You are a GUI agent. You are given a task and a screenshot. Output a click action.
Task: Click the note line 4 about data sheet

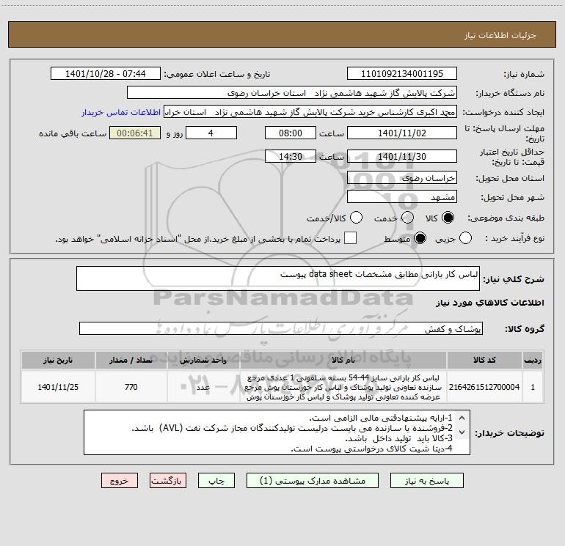coord(371,449)
